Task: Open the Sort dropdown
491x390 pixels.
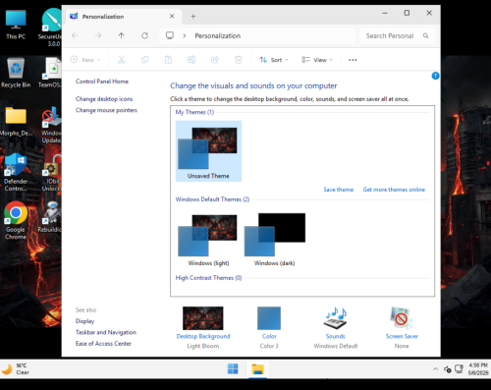Action: pos(274,60)
